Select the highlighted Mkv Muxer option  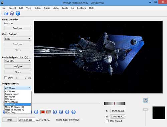(x=18, y=104)
